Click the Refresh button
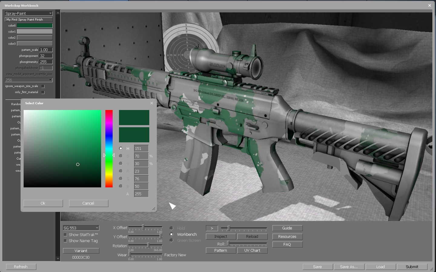This screenshot has width=436, height=272. click(x=21, y=267)
